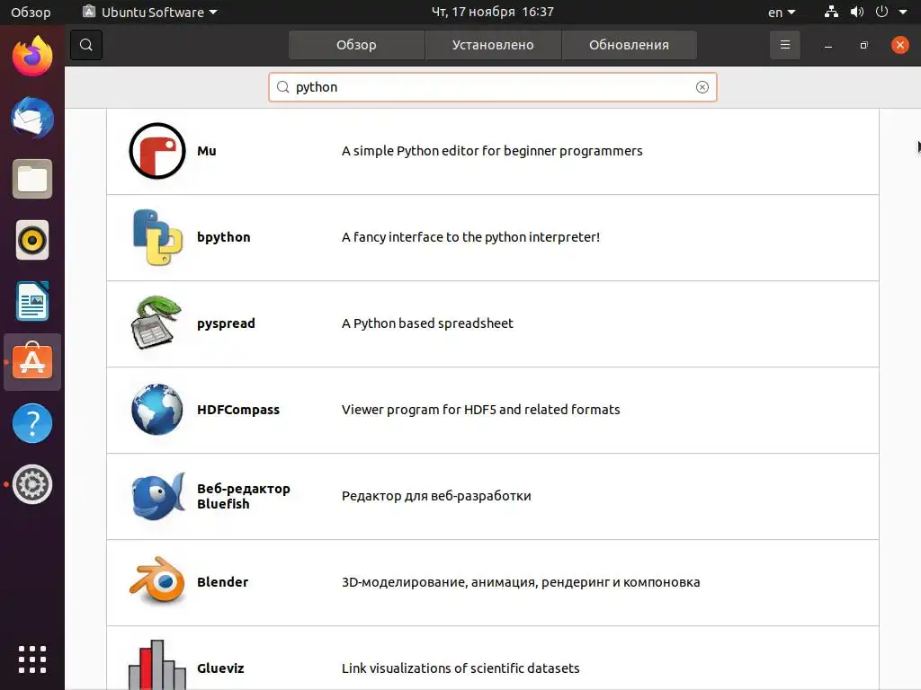Expand the system menu arrow
Viewport: 921px width, 690px height.
[x=903, y=12]
